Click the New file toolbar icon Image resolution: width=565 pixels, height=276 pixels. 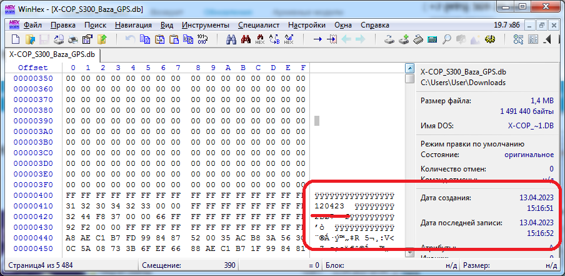[x=16, y=39]
